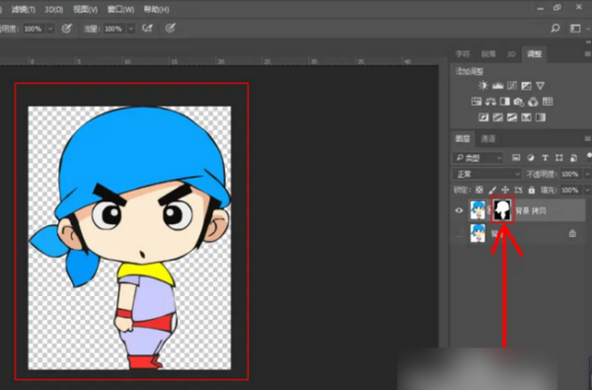Switch to the 3D panel tab
This screenshot has width=592, height=390.
pos(511,54)
